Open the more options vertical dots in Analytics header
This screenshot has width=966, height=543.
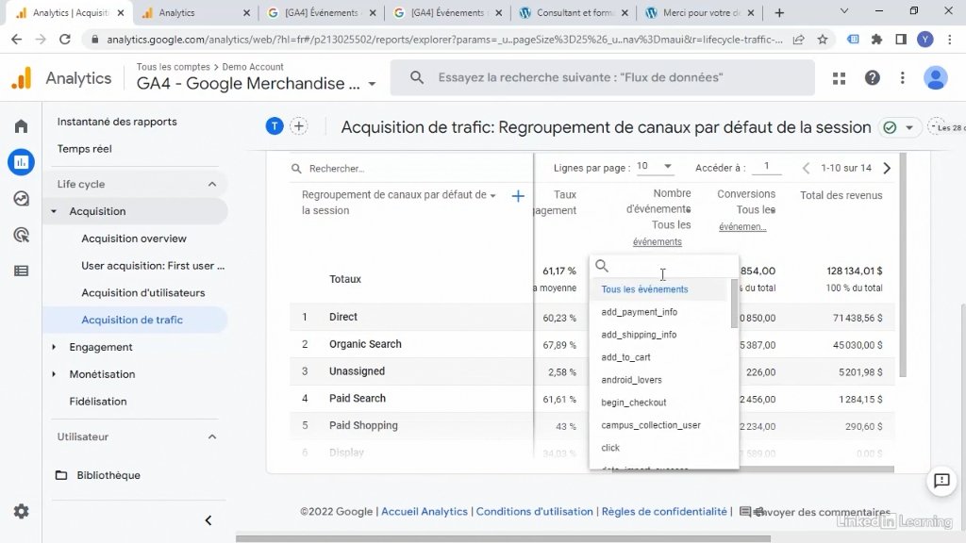(x=903, y=77)
